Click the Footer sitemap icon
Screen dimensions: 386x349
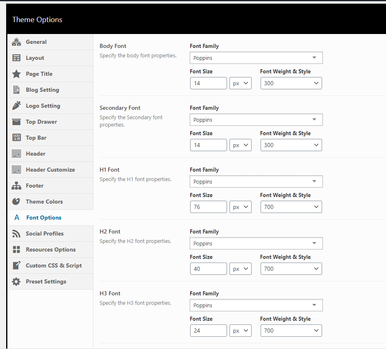(16, 186)
